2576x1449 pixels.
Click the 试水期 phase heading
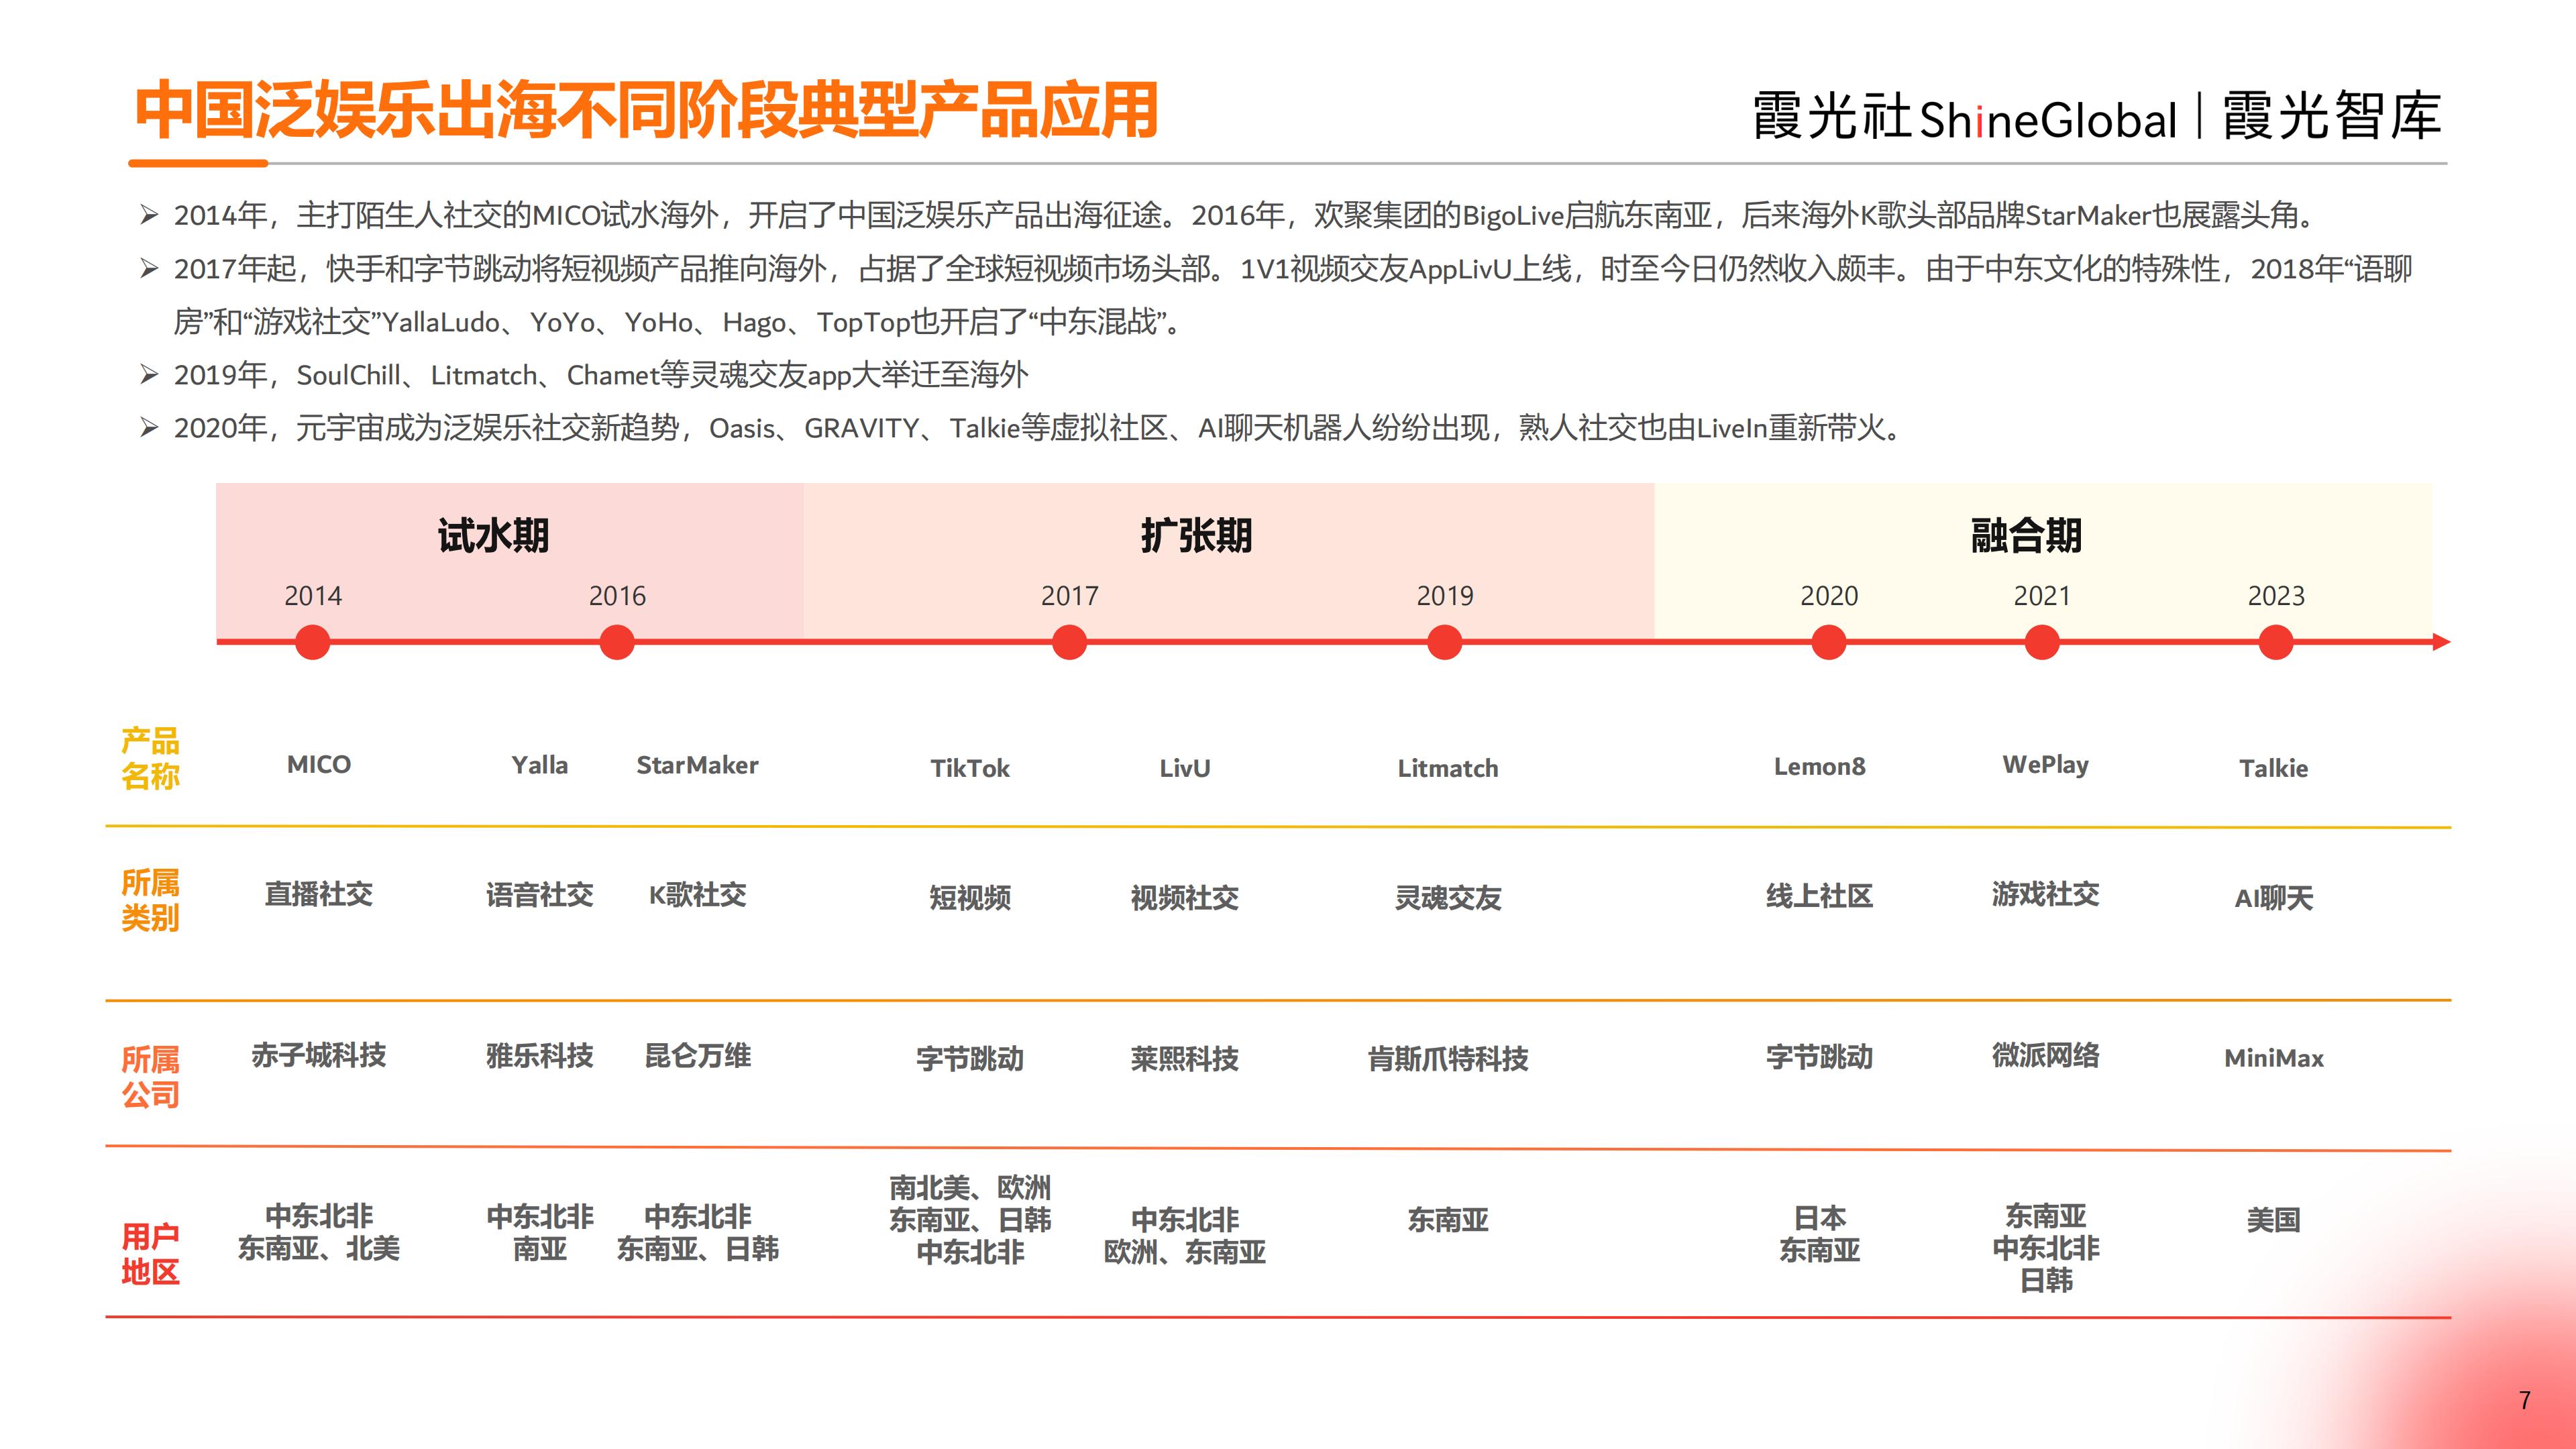pos(493,535)
